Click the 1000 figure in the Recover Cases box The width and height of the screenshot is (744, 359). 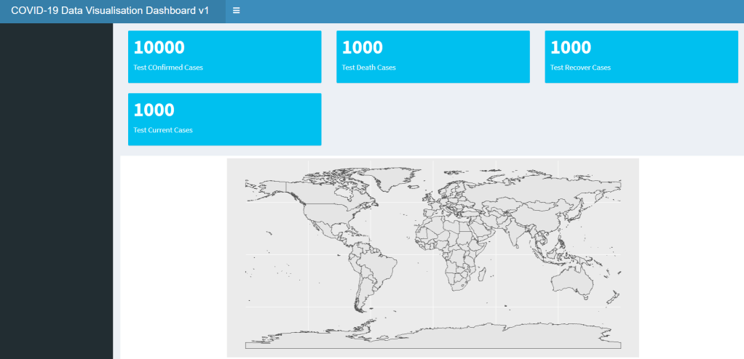[x=570, y=48]
